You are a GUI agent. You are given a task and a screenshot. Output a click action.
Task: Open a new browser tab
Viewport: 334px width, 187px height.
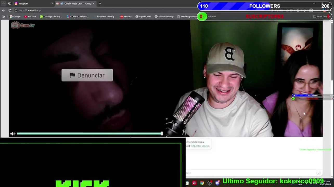point(100,4)
